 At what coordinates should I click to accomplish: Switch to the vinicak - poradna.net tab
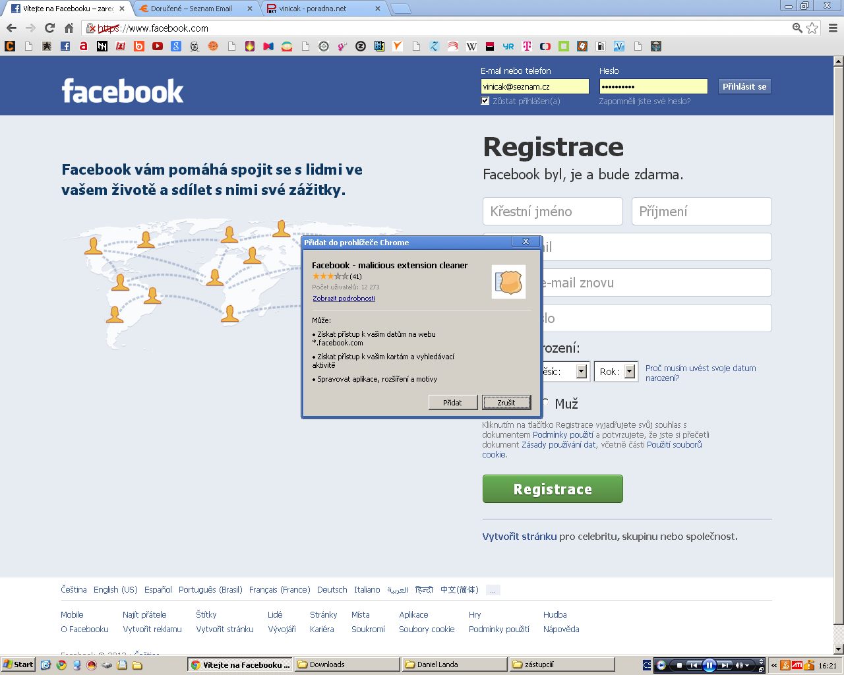click(x=323, y=9)
